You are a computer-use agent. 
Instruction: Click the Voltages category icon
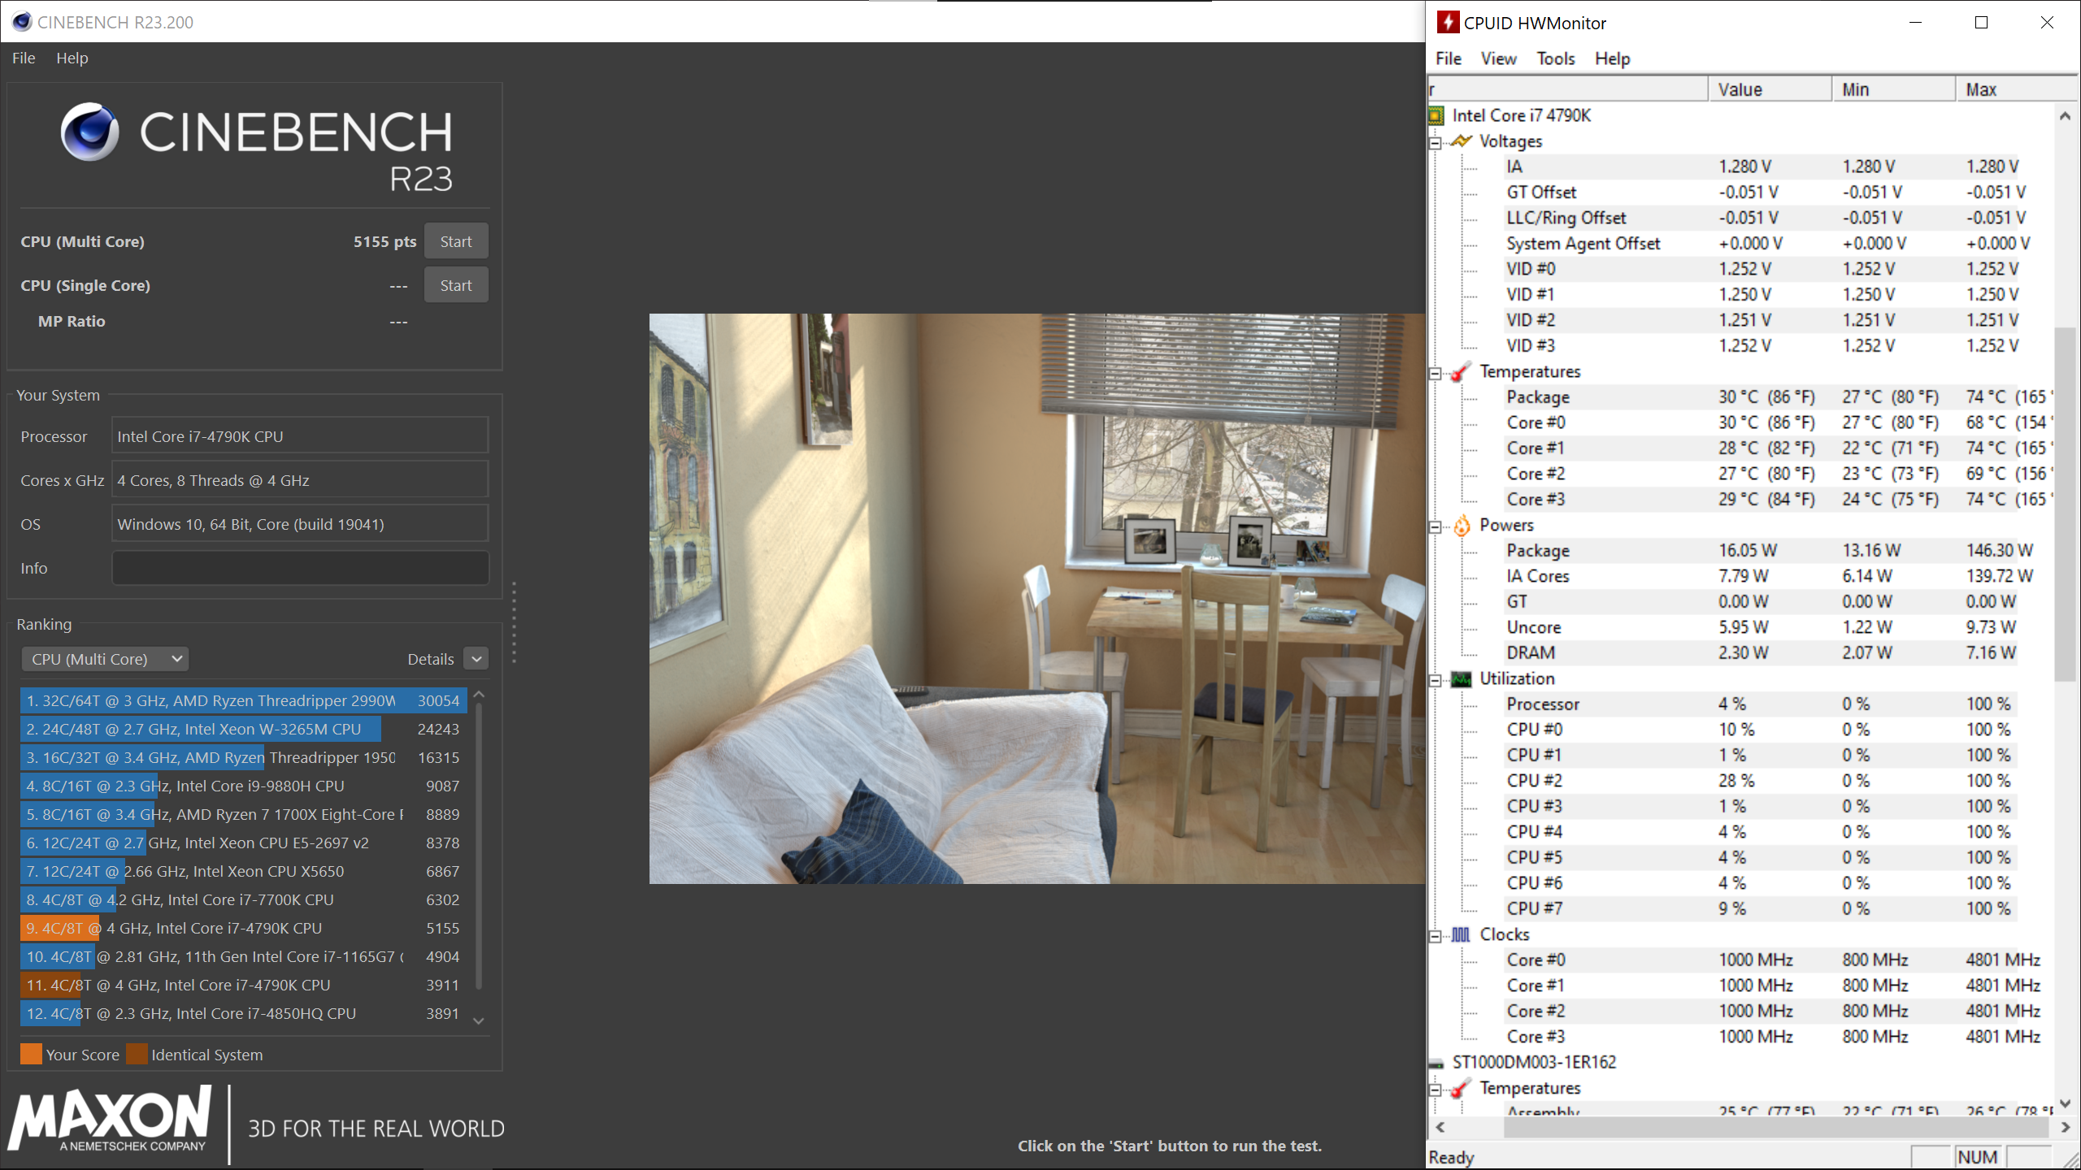pos(1462,141)
